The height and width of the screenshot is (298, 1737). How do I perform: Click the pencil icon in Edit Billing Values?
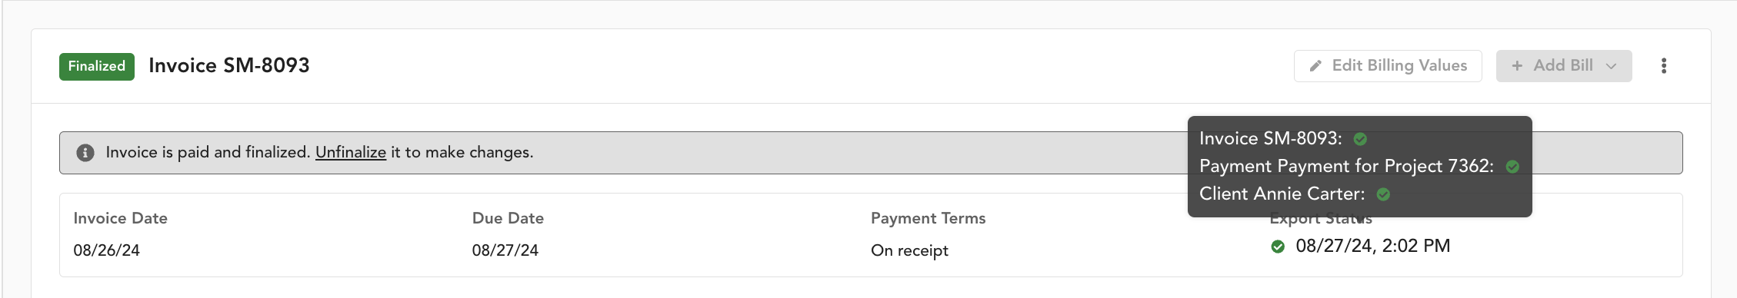pos(1316,66)
